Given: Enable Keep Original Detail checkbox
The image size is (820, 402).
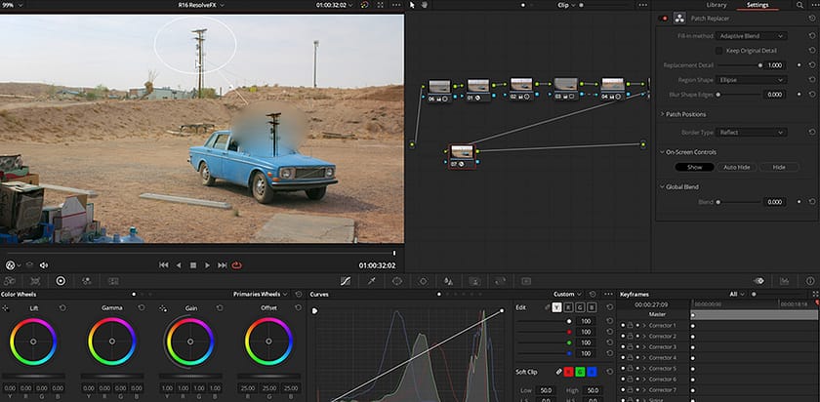Looking at the screenshot, I should 719,51.
